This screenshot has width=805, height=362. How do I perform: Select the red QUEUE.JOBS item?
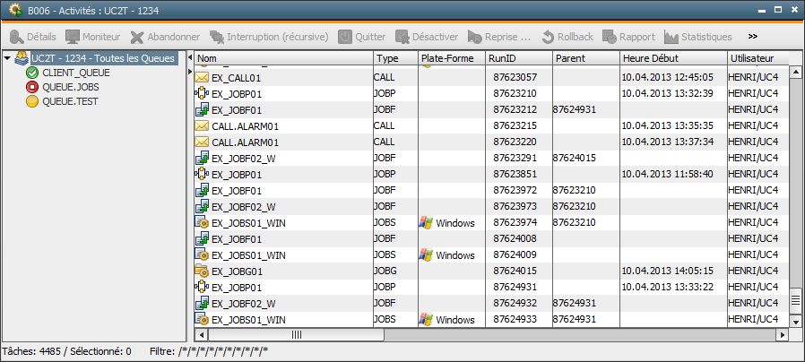point(32,87)
